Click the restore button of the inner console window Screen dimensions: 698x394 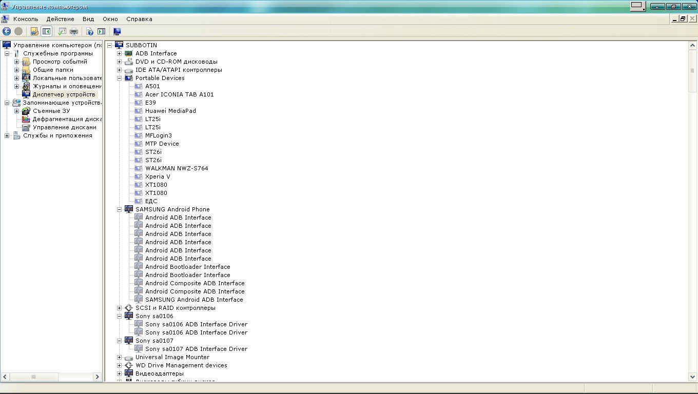(x=683, y=19)
